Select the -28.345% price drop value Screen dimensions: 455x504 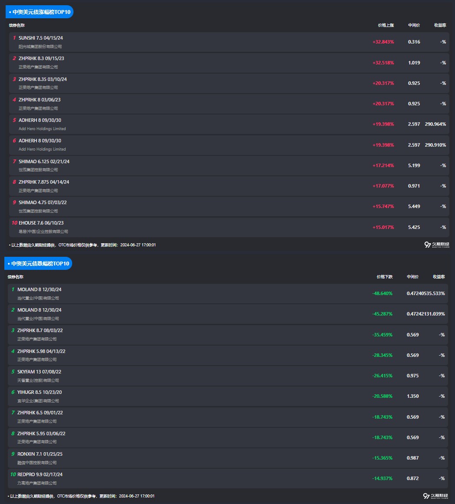(x=382, y=355)
